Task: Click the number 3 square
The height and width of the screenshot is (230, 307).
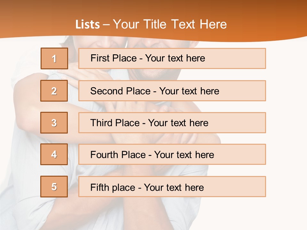Action: 54,123
